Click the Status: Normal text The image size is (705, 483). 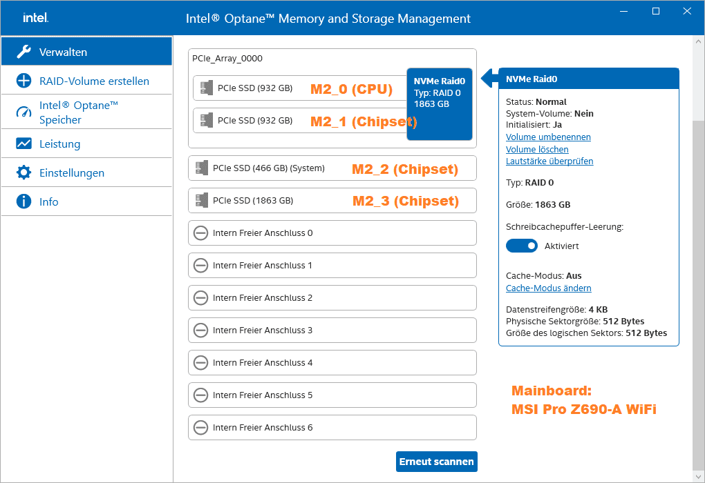pyautogui.click(x=536, y=102)
